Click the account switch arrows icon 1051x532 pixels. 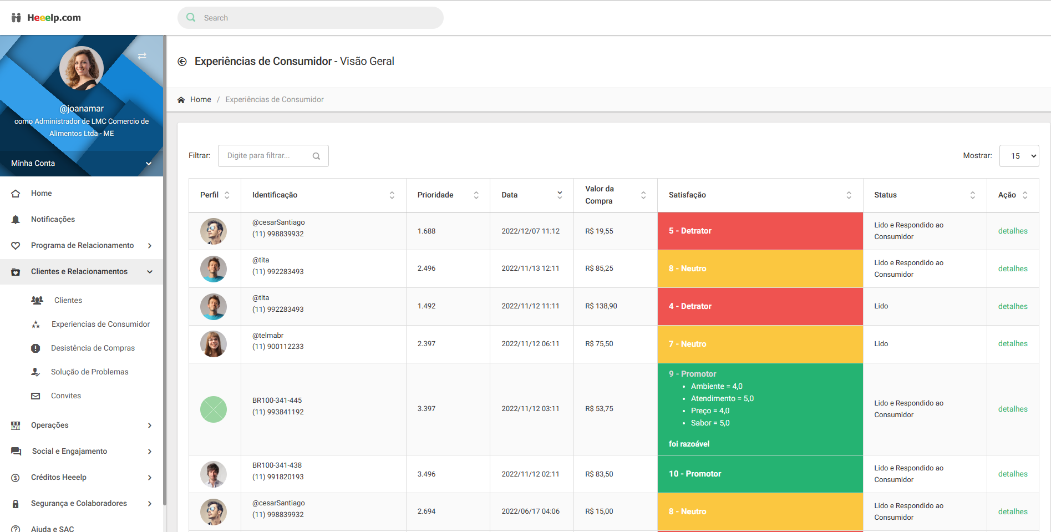[142, 56]
